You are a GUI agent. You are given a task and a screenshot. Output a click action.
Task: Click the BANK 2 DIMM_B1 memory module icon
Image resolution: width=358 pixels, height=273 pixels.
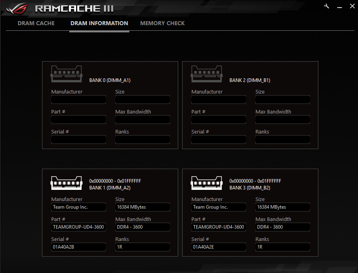[x=207, y=74]
